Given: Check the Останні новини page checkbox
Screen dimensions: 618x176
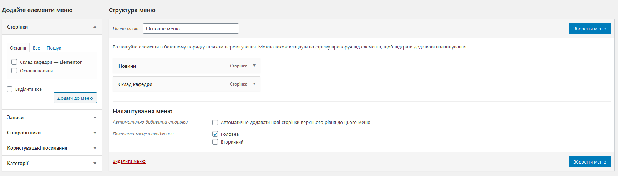Looking at the screenshot, I should pos(14,71).
